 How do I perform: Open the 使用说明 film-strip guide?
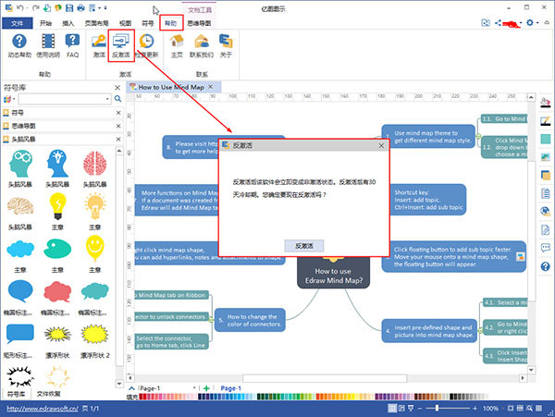click(x=48, y=45)
